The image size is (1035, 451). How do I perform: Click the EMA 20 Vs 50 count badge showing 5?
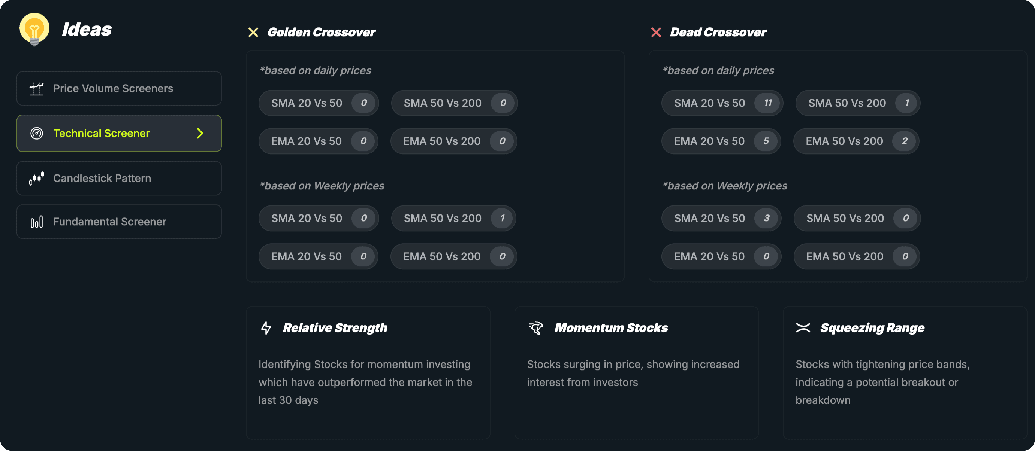click(767, 141)
